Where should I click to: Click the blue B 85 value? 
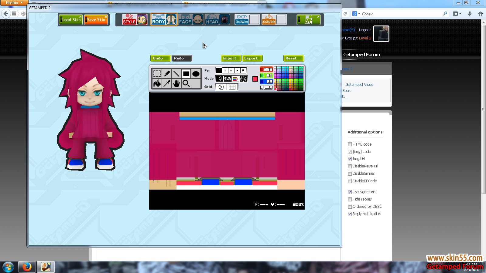click(x=266, y=82)
